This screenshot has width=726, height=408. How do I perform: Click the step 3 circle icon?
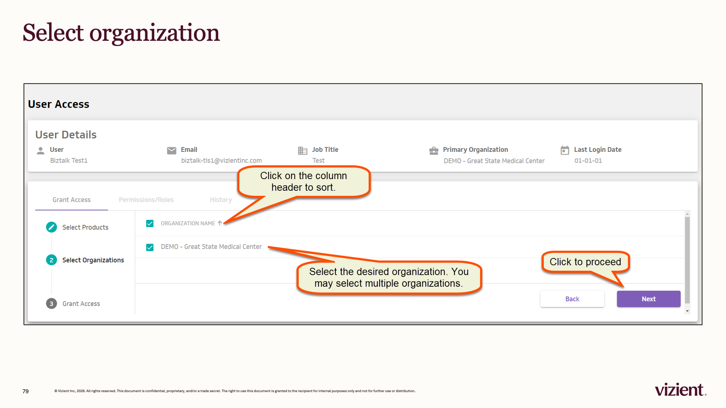[51, 304]
